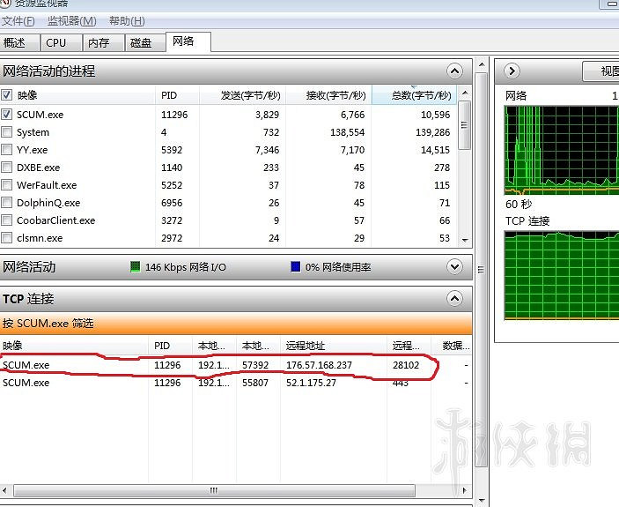Sort TCP list by 数据... header
Viewport: 619px width, 507px height.
452,346
